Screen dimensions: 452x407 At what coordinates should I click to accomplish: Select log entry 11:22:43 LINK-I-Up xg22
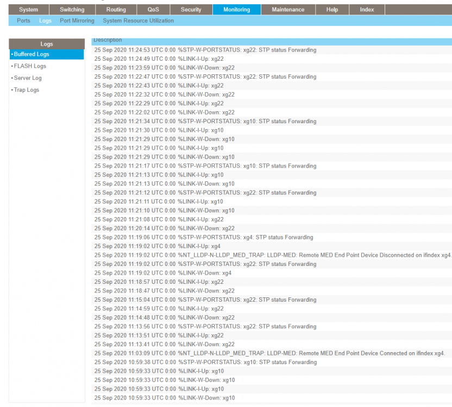pos(272,86)
